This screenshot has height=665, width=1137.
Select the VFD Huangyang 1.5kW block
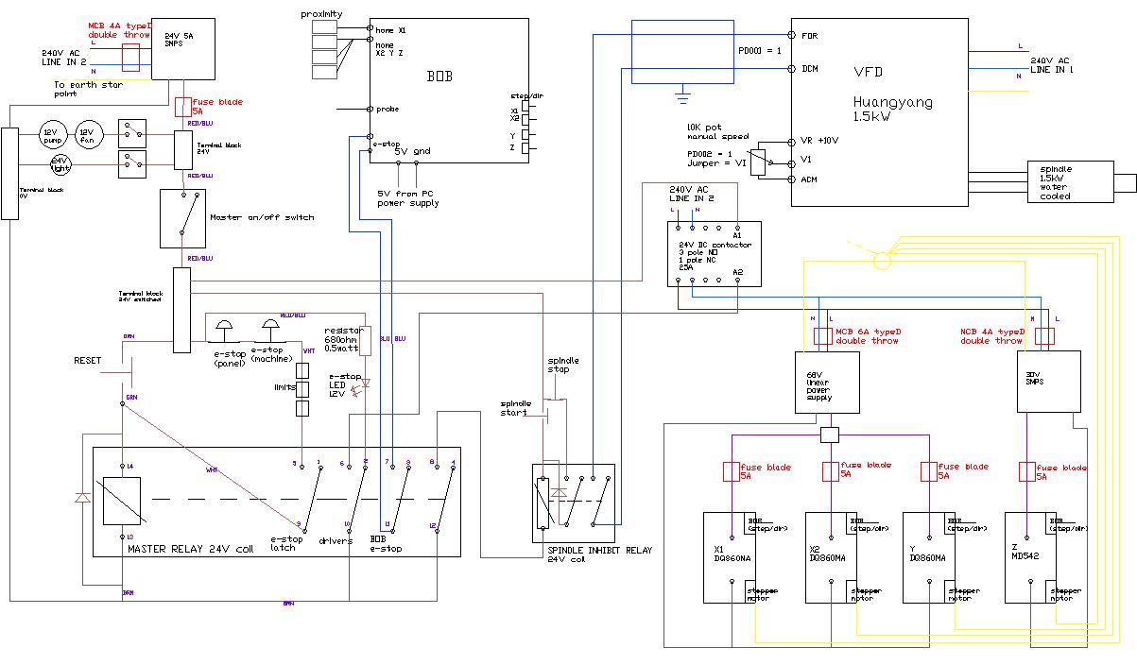(x=879, y=111)
